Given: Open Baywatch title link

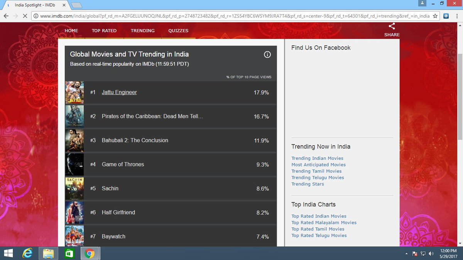Looking at the screenshot, I should click(113, 236).
